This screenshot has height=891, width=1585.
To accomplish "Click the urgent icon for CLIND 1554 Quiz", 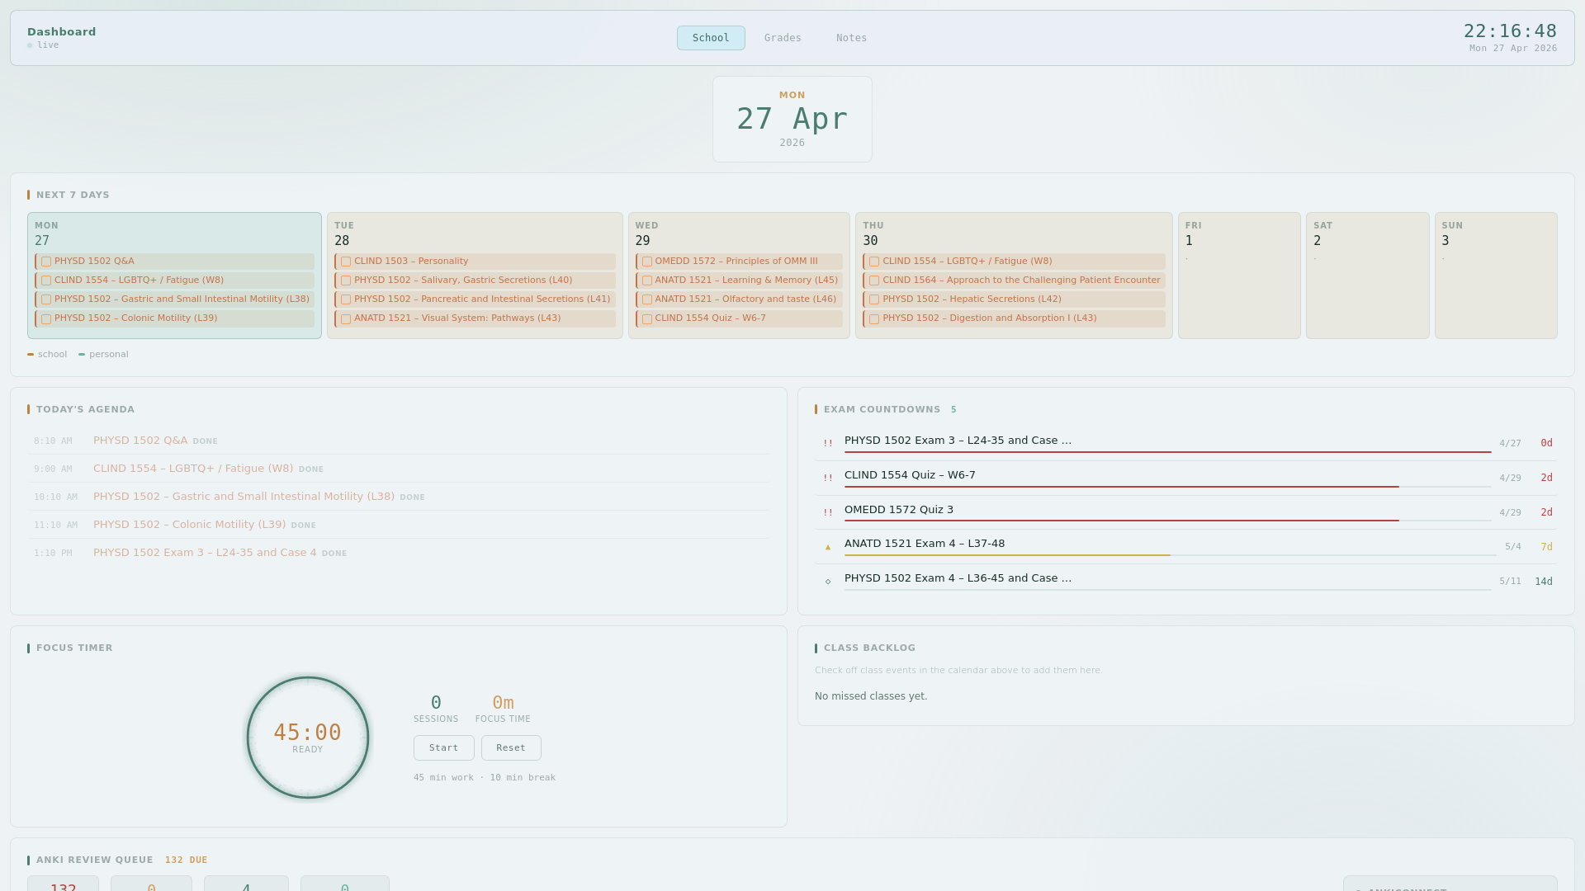I will 828,478.
